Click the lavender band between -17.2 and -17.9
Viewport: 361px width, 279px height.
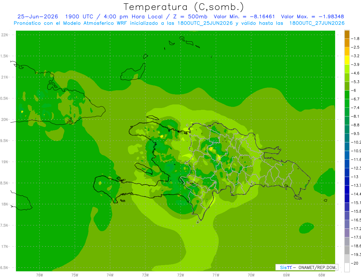347,233
